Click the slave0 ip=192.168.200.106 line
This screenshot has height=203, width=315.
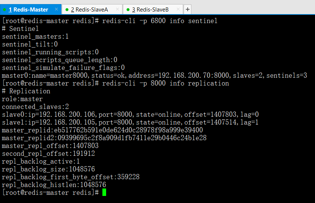[130, 115]
